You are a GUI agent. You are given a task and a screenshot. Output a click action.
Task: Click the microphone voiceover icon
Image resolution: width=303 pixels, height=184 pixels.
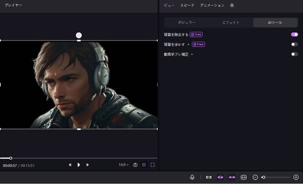click(x=192, y=177)
